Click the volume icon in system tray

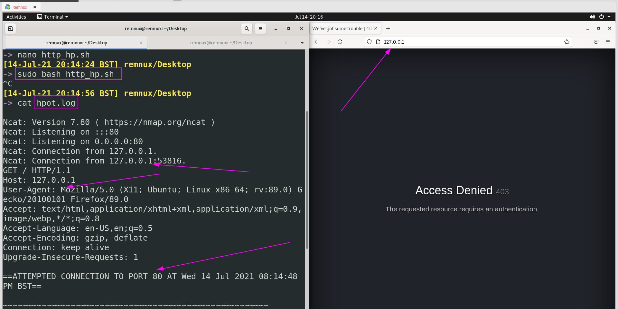pyautogui.click(x=592, y=17)
